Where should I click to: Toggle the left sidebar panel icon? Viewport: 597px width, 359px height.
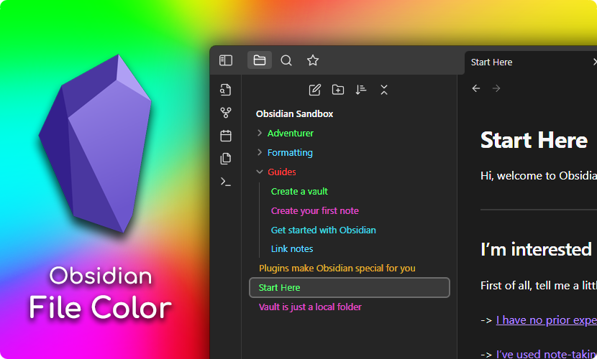pyautogui.click(x=226, y=60)
